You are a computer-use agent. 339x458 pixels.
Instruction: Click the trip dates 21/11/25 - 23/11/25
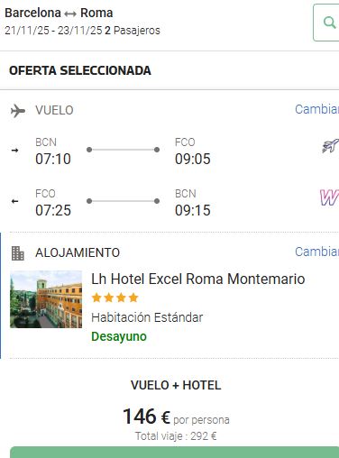(x=53, y=31)
